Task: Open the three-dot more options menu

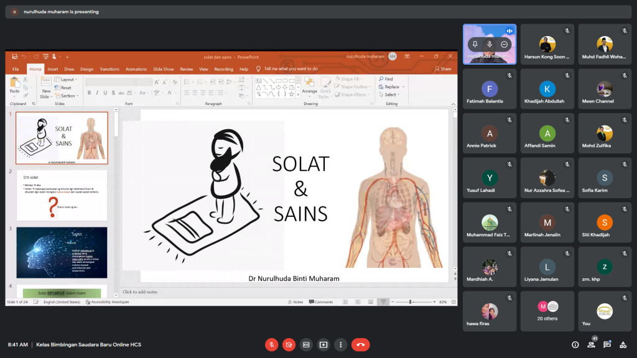Action: pos(340,344)
